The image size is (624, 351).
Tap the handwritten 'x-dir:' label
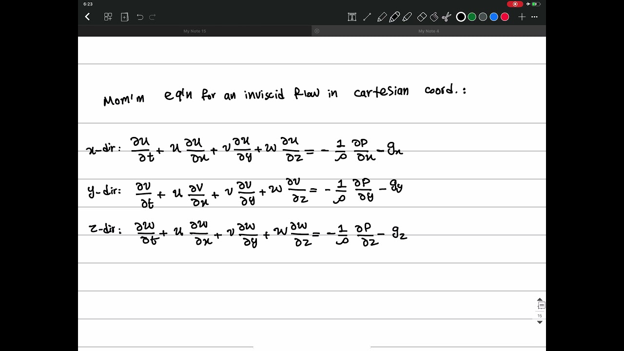(103, 150)
